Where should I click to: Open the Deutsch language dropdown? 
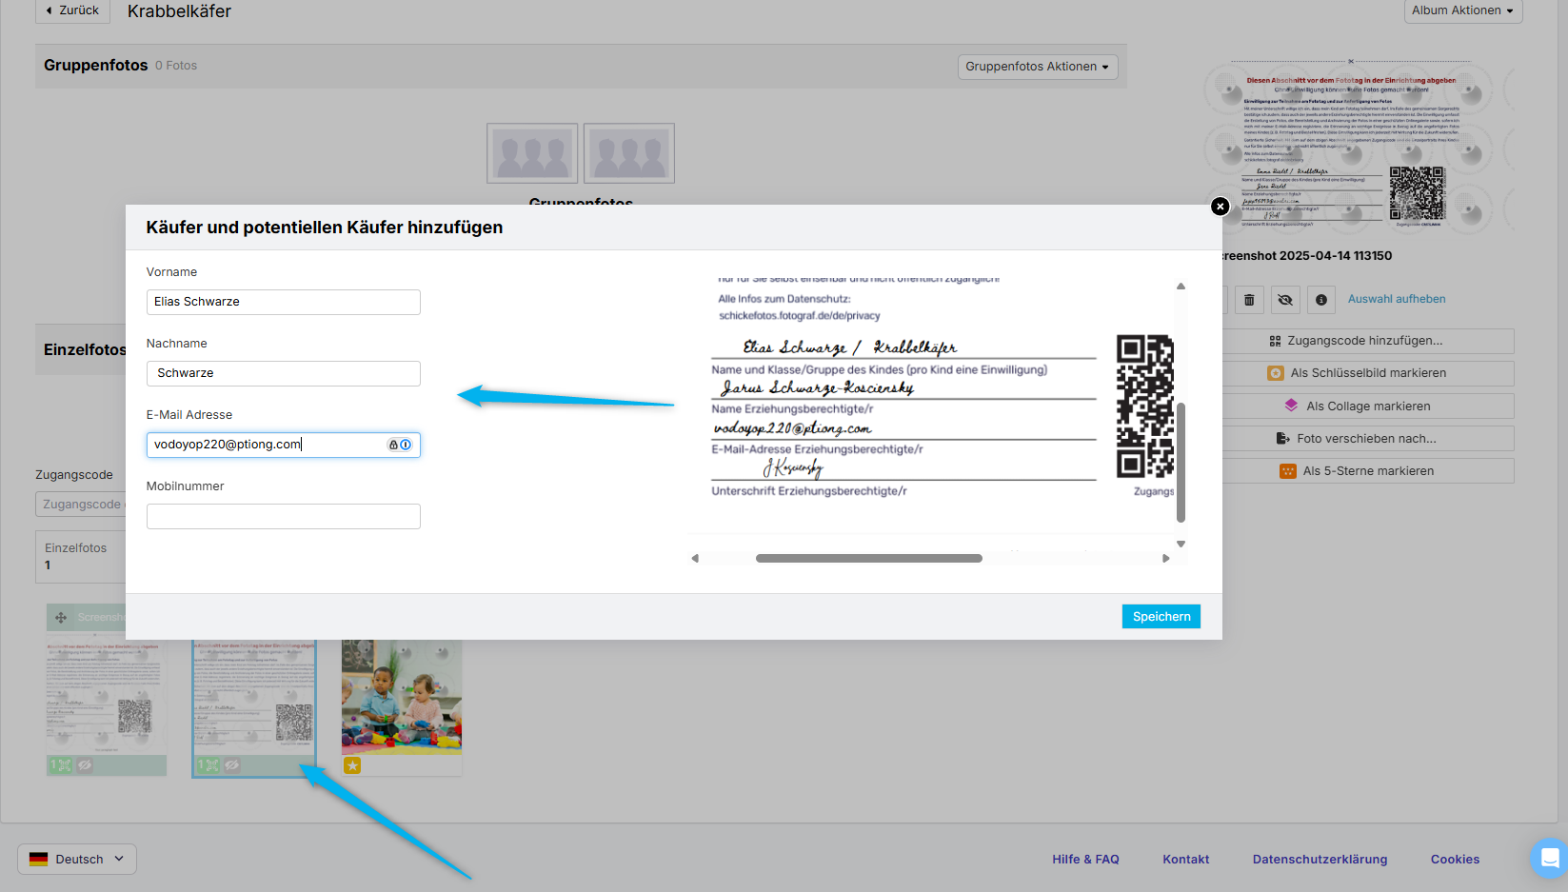coord(77,859)
